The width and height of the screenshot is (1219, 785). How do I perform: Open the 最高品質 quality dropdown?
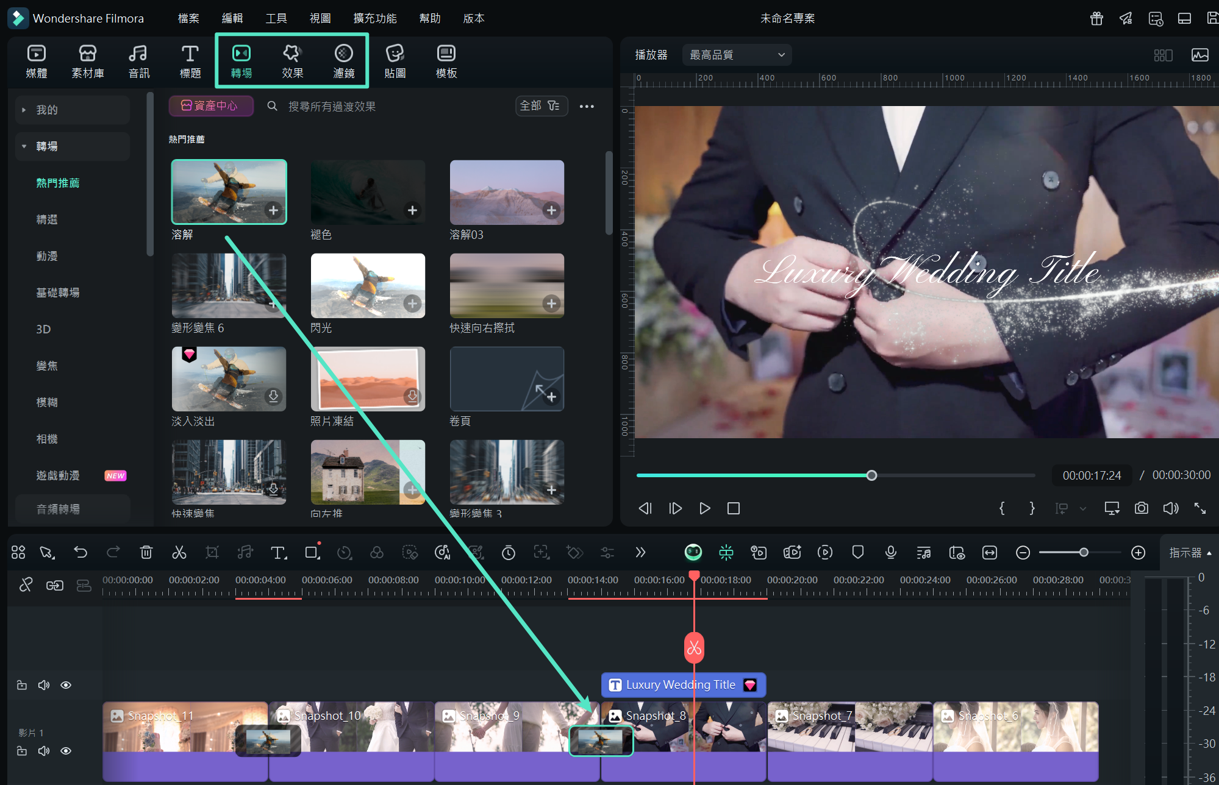(x=737, y=55)
